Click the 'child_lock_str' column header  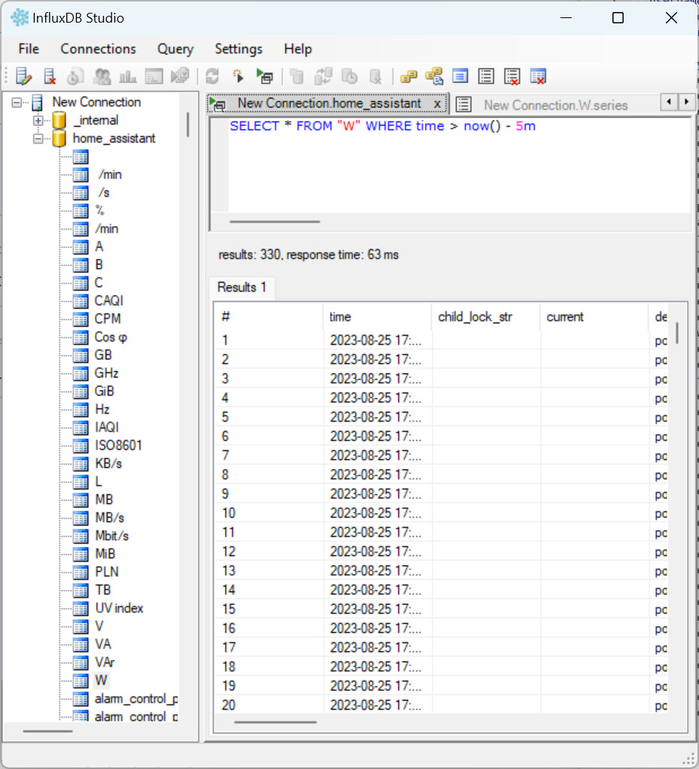[x=486, y=317]
